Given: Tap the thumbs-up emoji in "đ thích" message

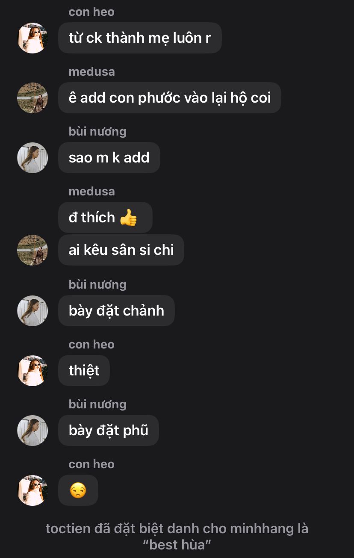Looking at the screenshot, I should point(128,218).
